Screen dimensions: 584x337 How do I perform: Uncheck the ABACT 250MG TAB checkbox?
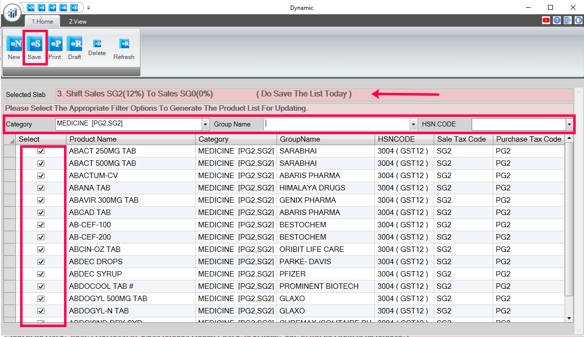coord(41,151)
